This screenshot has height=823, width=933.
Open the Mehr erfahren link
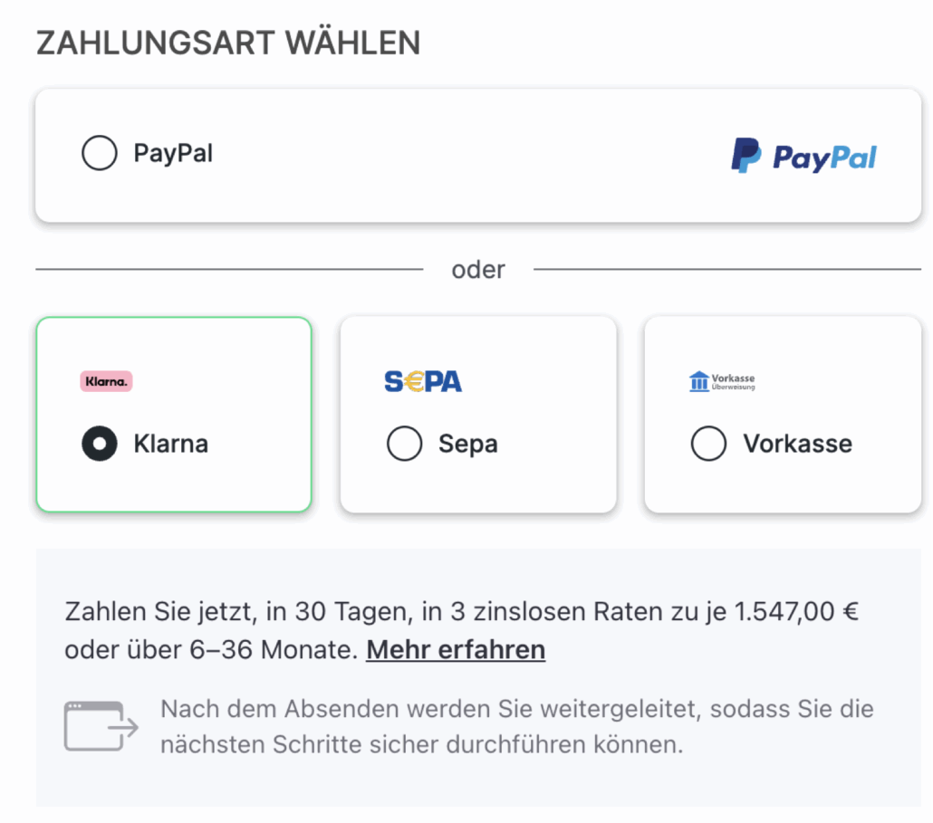point(456,650)
